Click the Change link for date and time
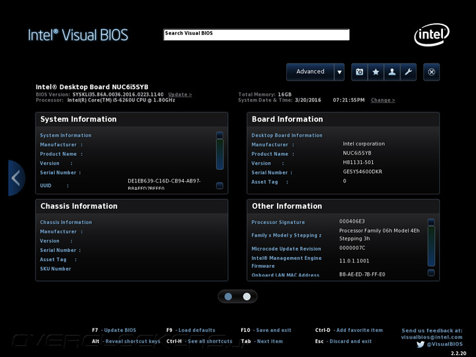 pyautogui.click(x=383, y=100)
